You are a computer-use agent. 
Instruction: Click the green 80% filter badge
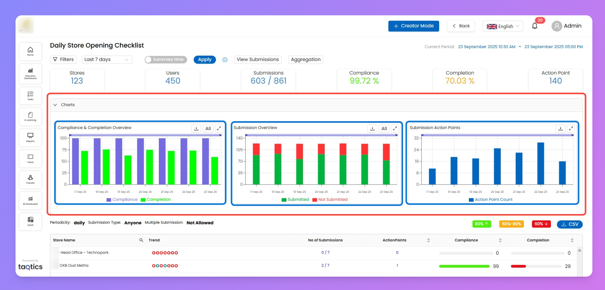(481, 224)
